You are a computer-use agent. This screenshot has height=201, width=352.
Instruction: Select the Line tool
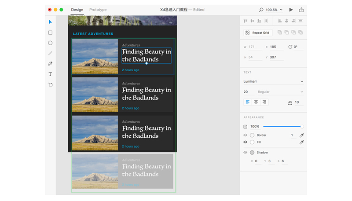[x=50, y=53]
